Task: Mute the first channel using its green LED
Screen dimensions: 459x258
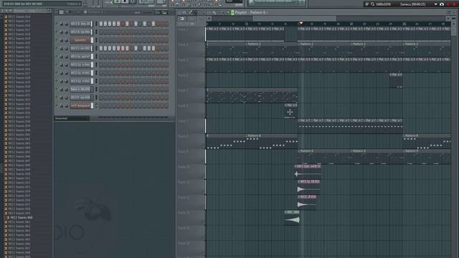Action: tap(57, 24)
